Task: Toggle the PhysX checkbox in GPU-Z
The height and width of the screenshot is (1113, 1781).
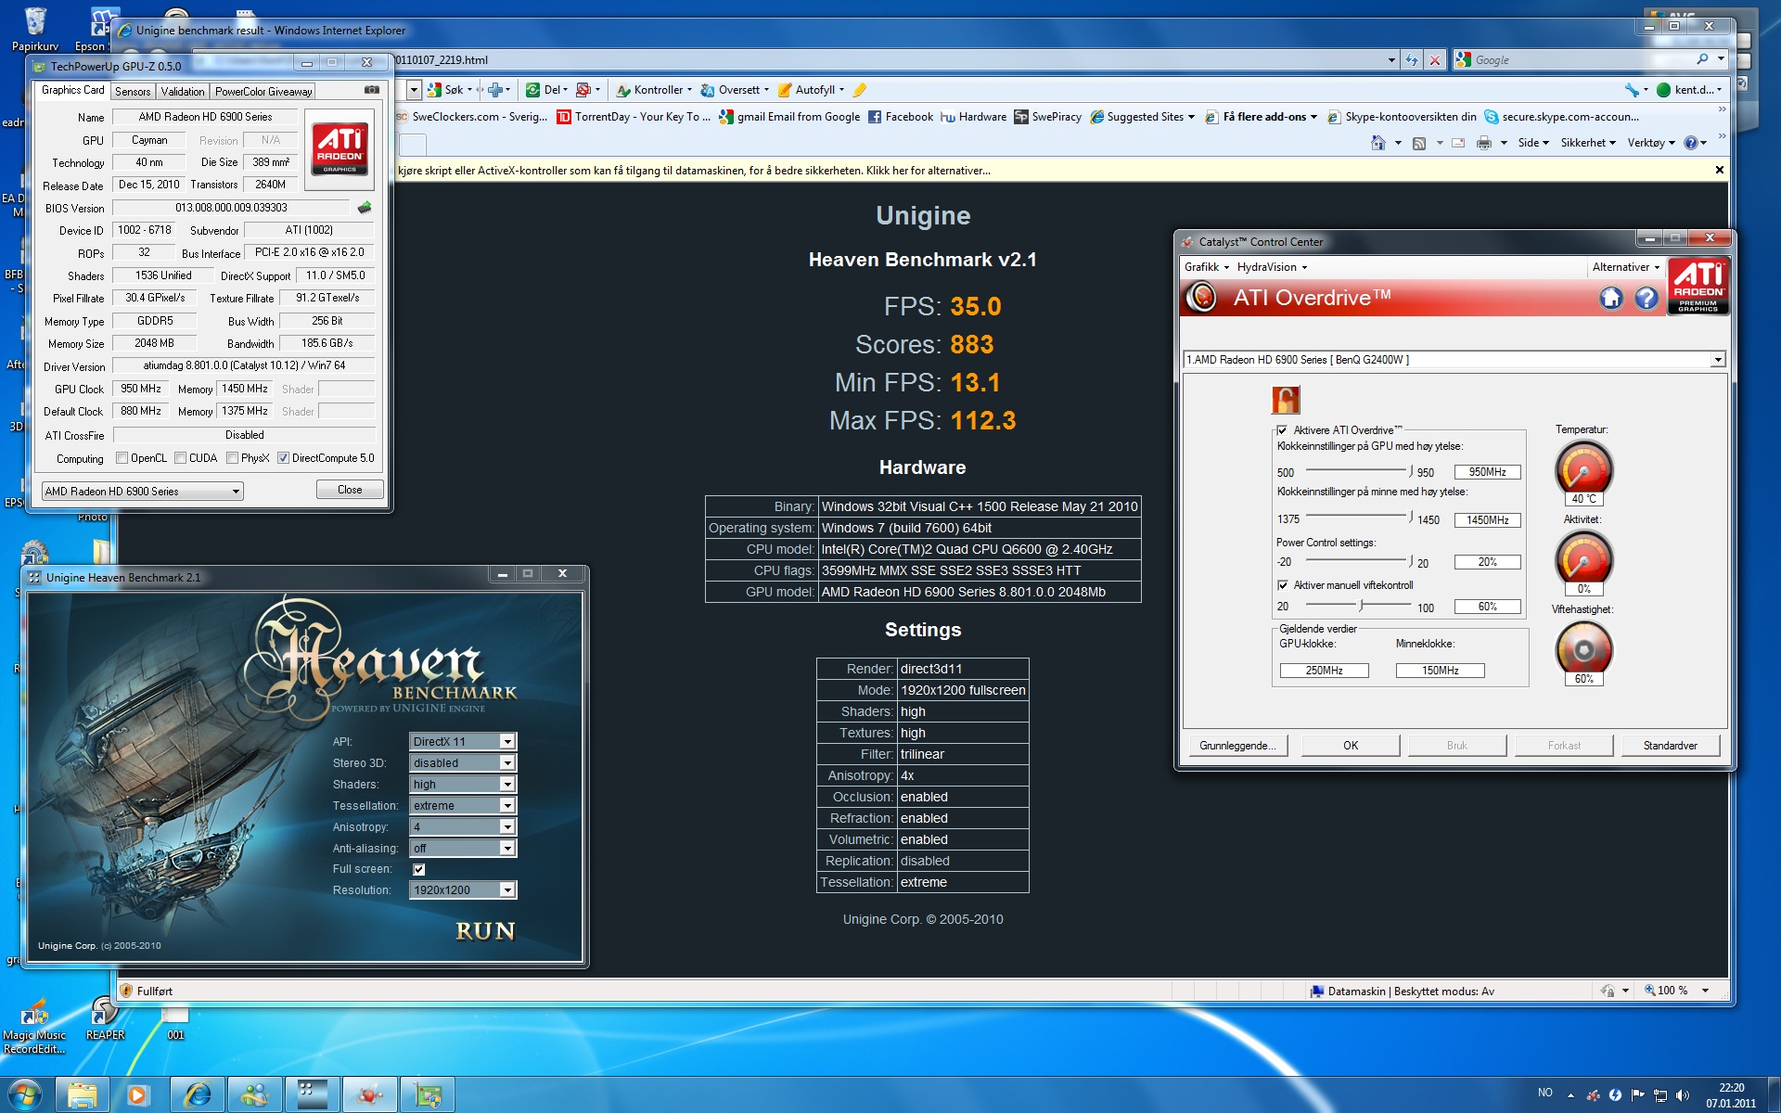Action: click(x=232, y=458)
